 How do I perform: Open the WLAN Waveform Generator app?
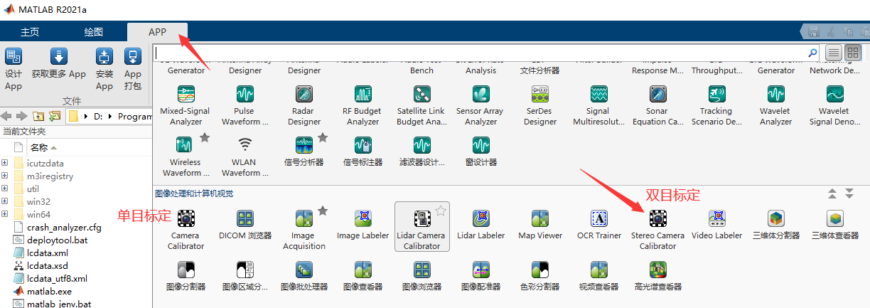(245, 156)
